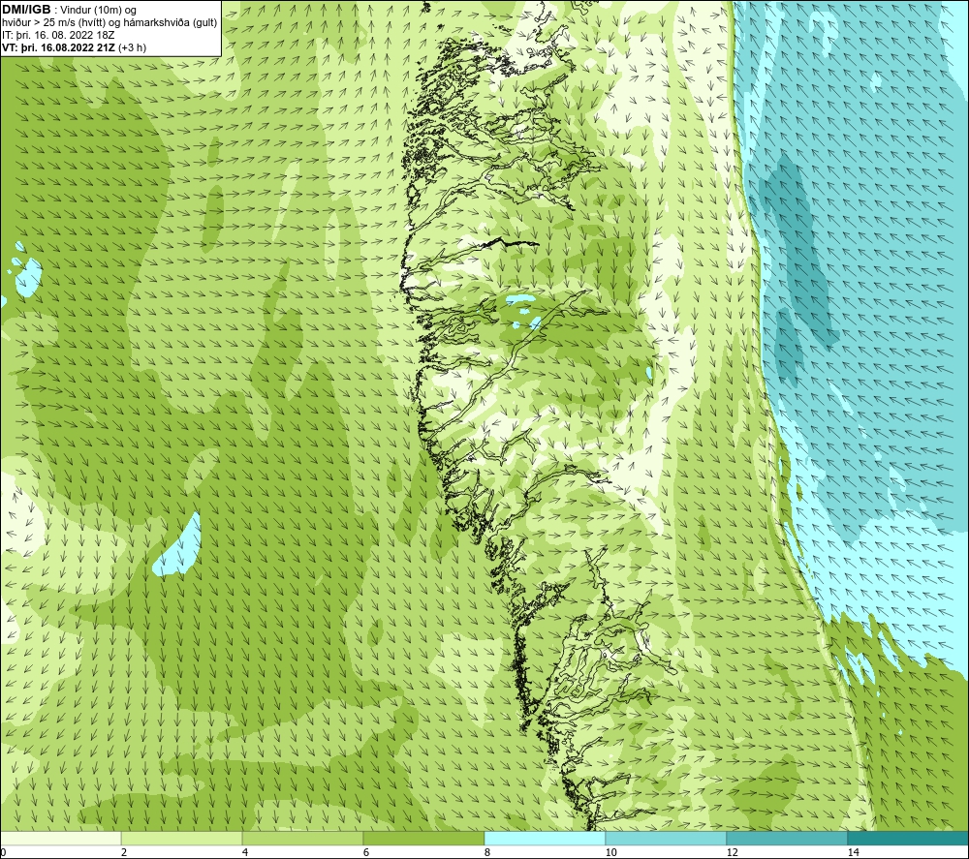Click the 0–2 m/s palest legend swatch
The image size is (969, 859).
coord(60,838)
